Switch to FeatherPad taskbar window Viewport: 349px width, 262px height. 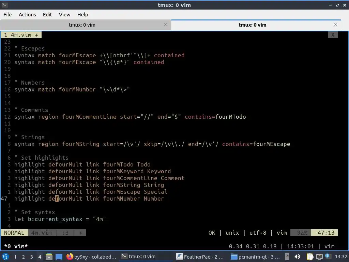click(x=200, y=257)
